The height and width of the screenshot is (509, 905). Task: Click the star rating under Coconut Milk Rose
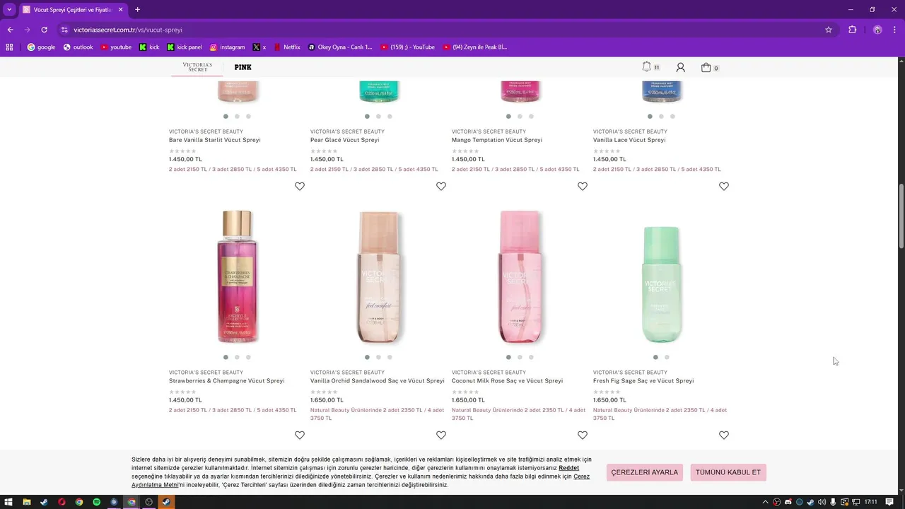(x=465, y=392)
